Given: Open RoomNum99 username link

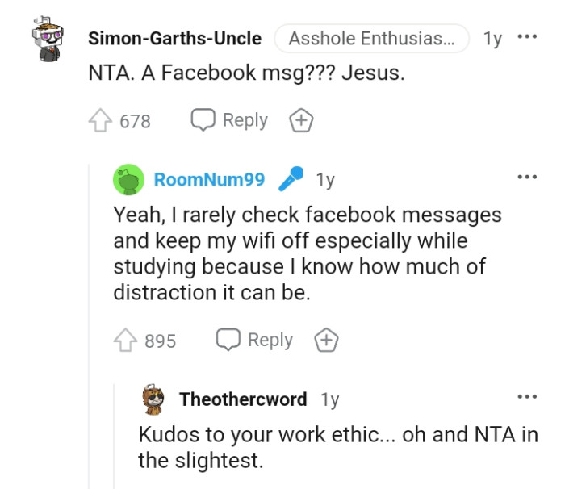Looking at the screenshot, I should (209, 180).
